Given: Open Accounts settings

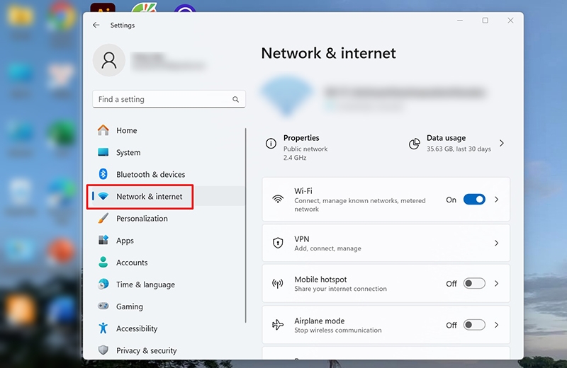Looking at the screenshot, I should coord(169,263).
